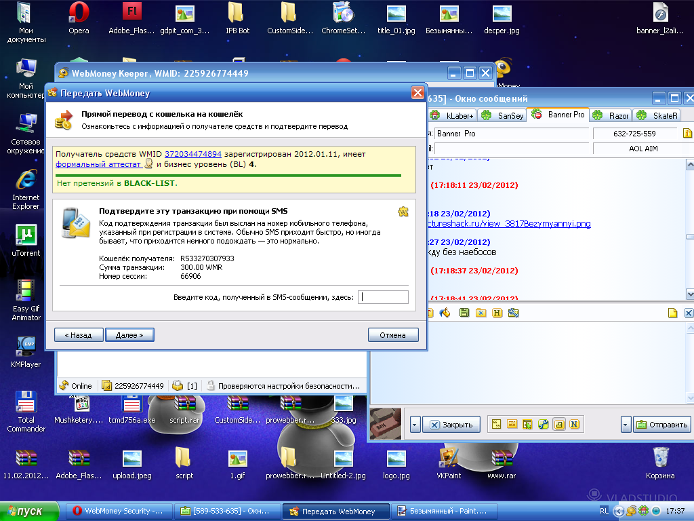The width and height of the screenshot is (694, 521).
Task: Click the green save icon in chat toolbar
Action: 464,313
